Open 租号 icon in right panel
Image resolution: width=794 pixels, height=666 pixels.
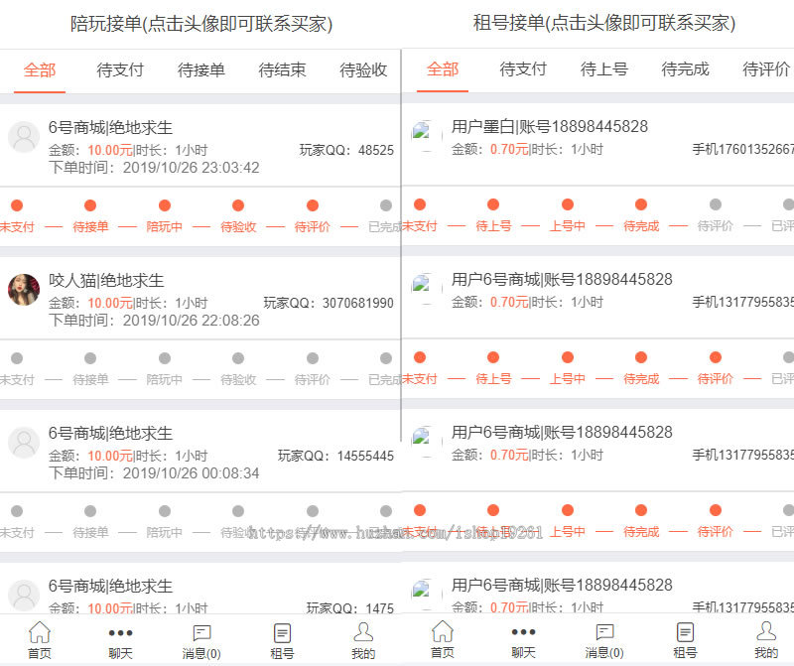685,640
